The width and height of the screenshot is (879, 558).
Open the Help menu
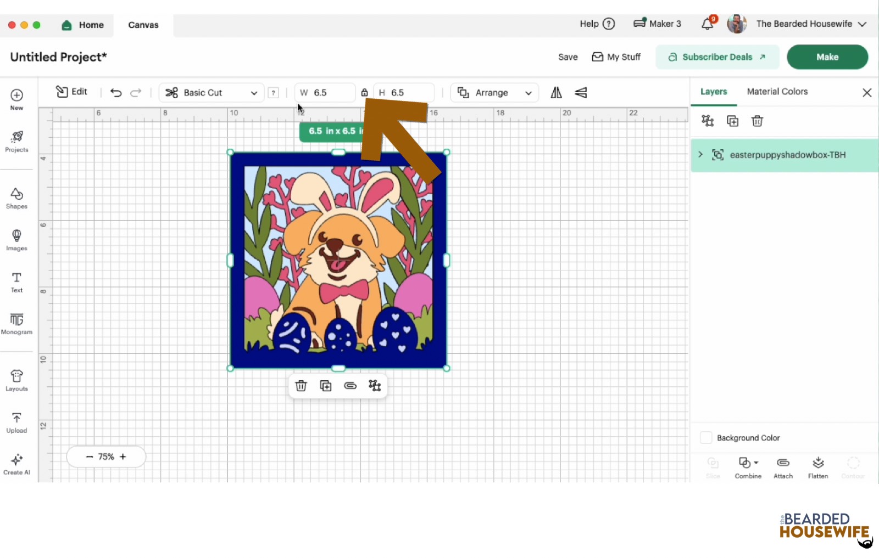coord(597,24)
